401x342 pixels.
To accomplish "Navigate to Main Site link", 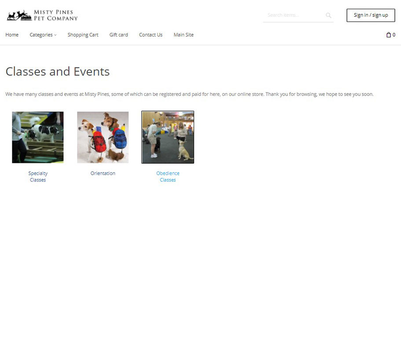I will pos(183,35).
